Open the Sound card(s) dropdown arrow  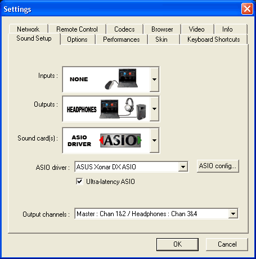(154, 141)
